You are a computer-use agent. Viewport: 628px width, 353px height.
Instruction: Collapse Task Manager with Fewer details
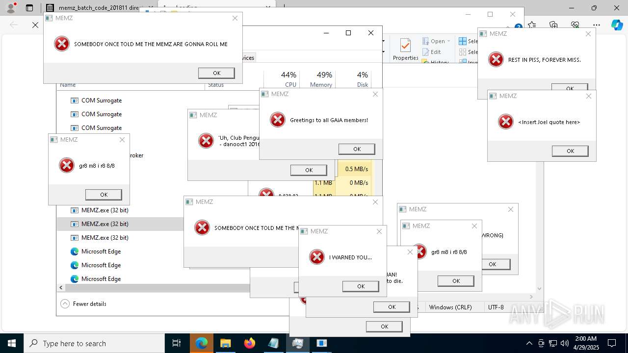83,304
